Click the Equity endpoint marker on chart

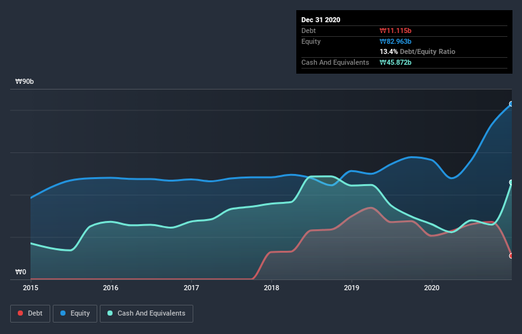(x=511, y=104)
